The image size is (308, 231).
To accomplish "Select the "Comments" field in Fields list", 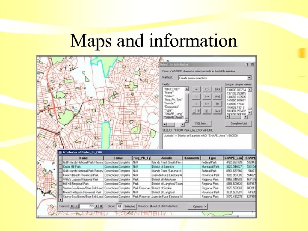I will point(174,107).
